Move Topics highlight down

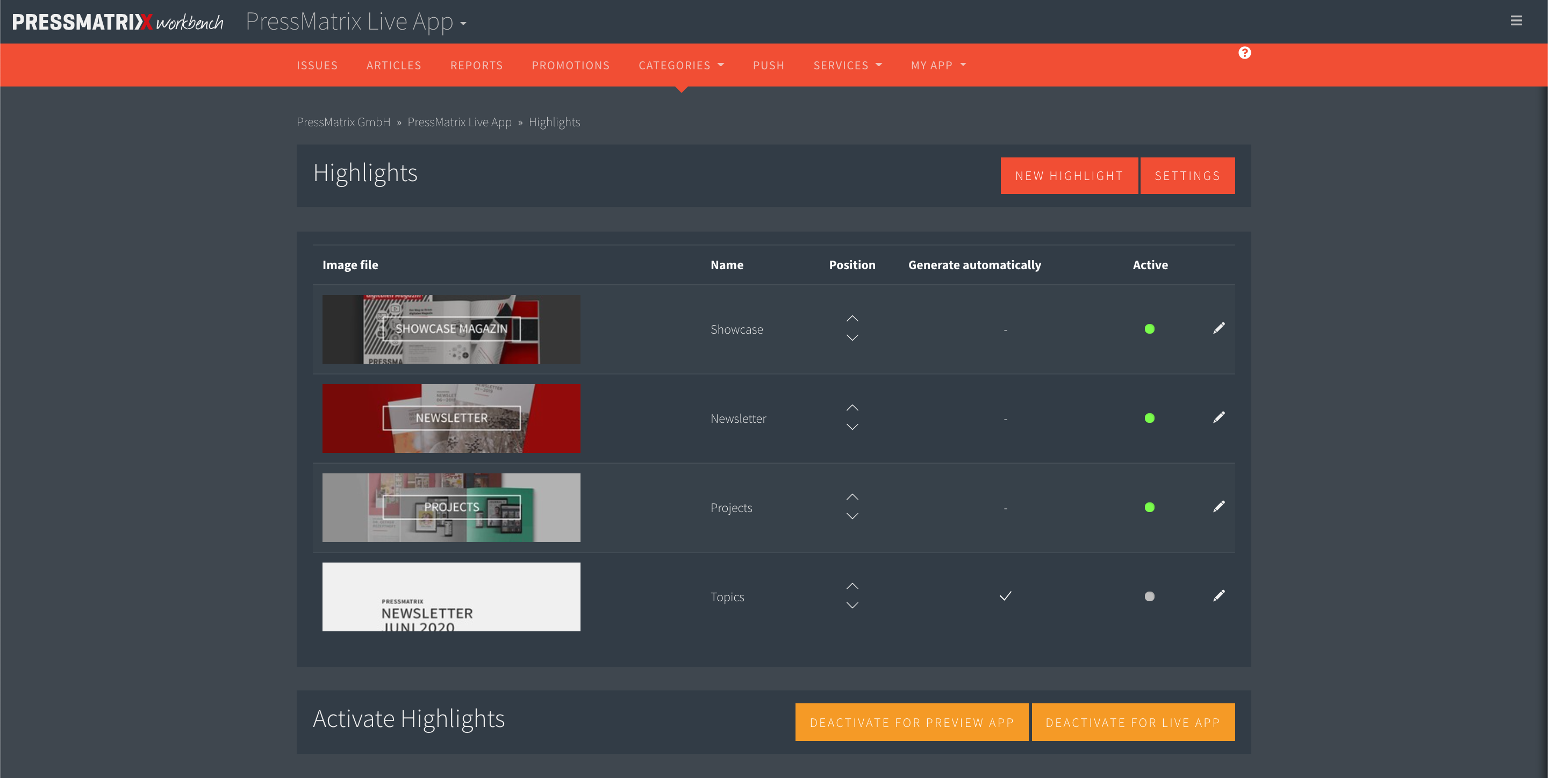(x=852, y=606)
